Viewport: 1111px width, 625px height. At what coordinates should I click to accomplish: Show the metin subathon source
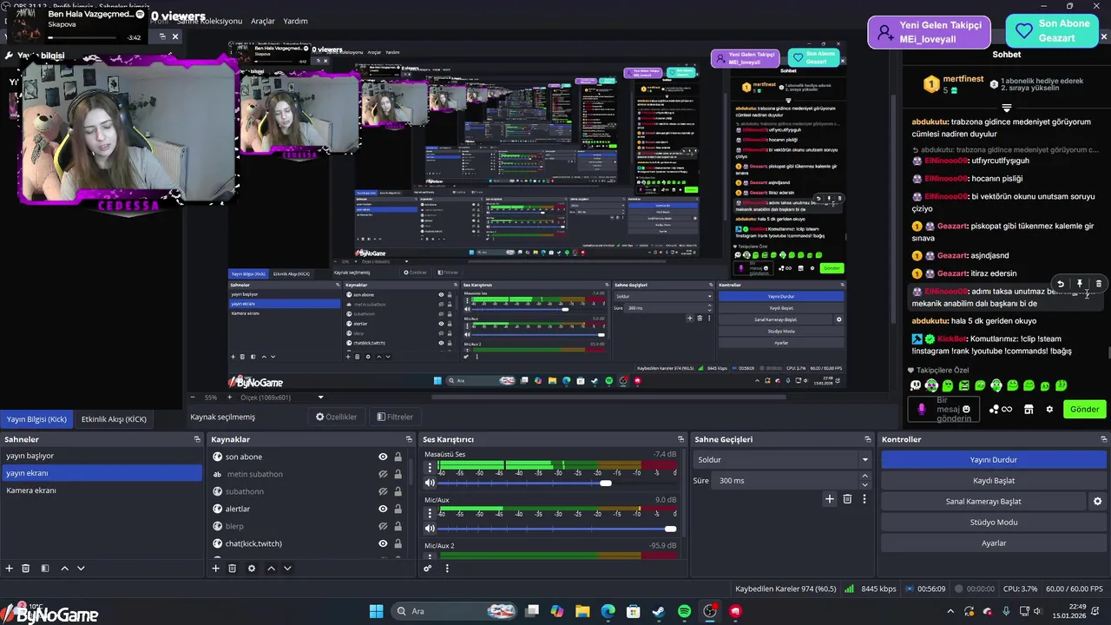tap(383, 474)
